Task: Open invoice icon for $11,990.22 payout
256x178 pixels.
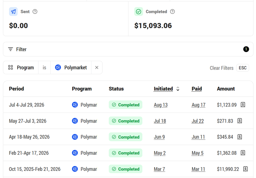Action: coord(245,169)
